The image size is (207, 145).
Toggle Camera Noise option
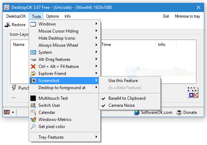130,105
